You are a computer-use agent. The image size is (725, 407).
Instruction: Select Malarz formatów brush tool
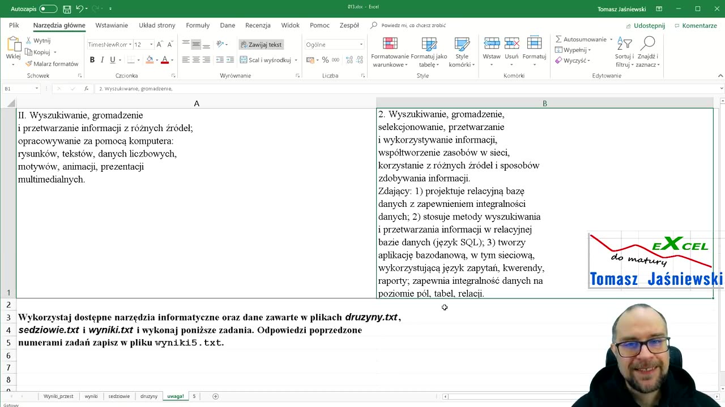click(x=28, y=64)
